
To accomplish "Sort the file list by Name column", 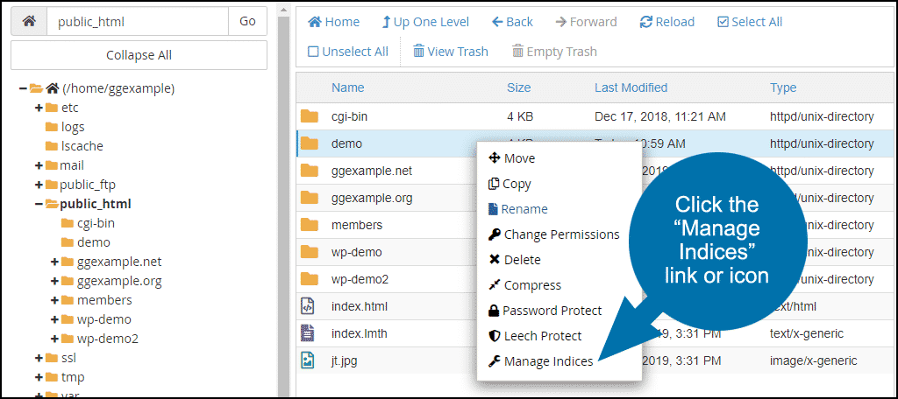I will point(347,88).
